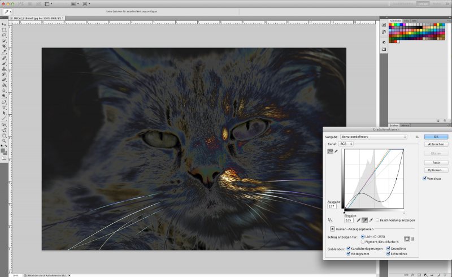
Task: Select the History Brush tool
Action: click(4, 74)
